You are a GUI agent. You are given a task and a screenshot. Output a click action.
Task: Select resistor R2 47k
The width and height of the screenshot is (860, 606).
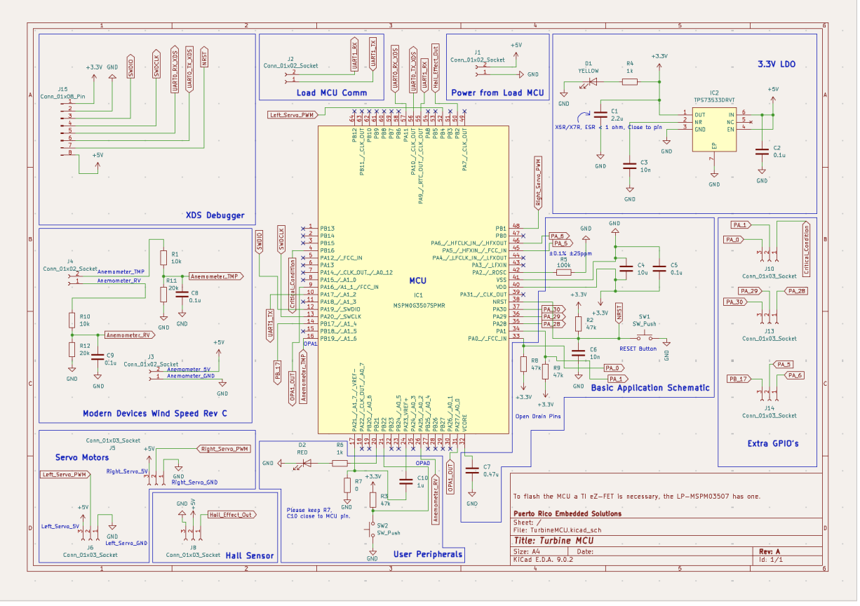click(578, 323)
